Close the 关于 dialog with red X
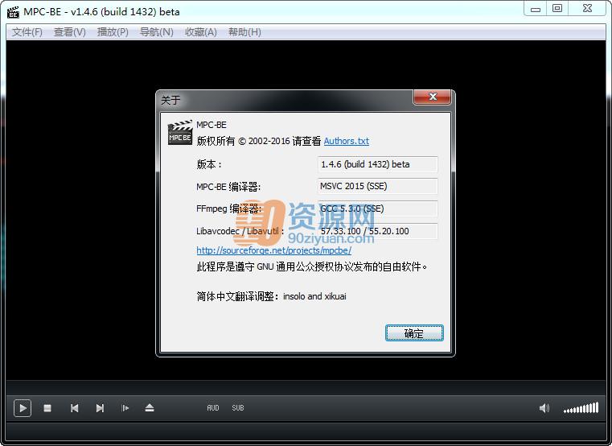 click(432, 97)
